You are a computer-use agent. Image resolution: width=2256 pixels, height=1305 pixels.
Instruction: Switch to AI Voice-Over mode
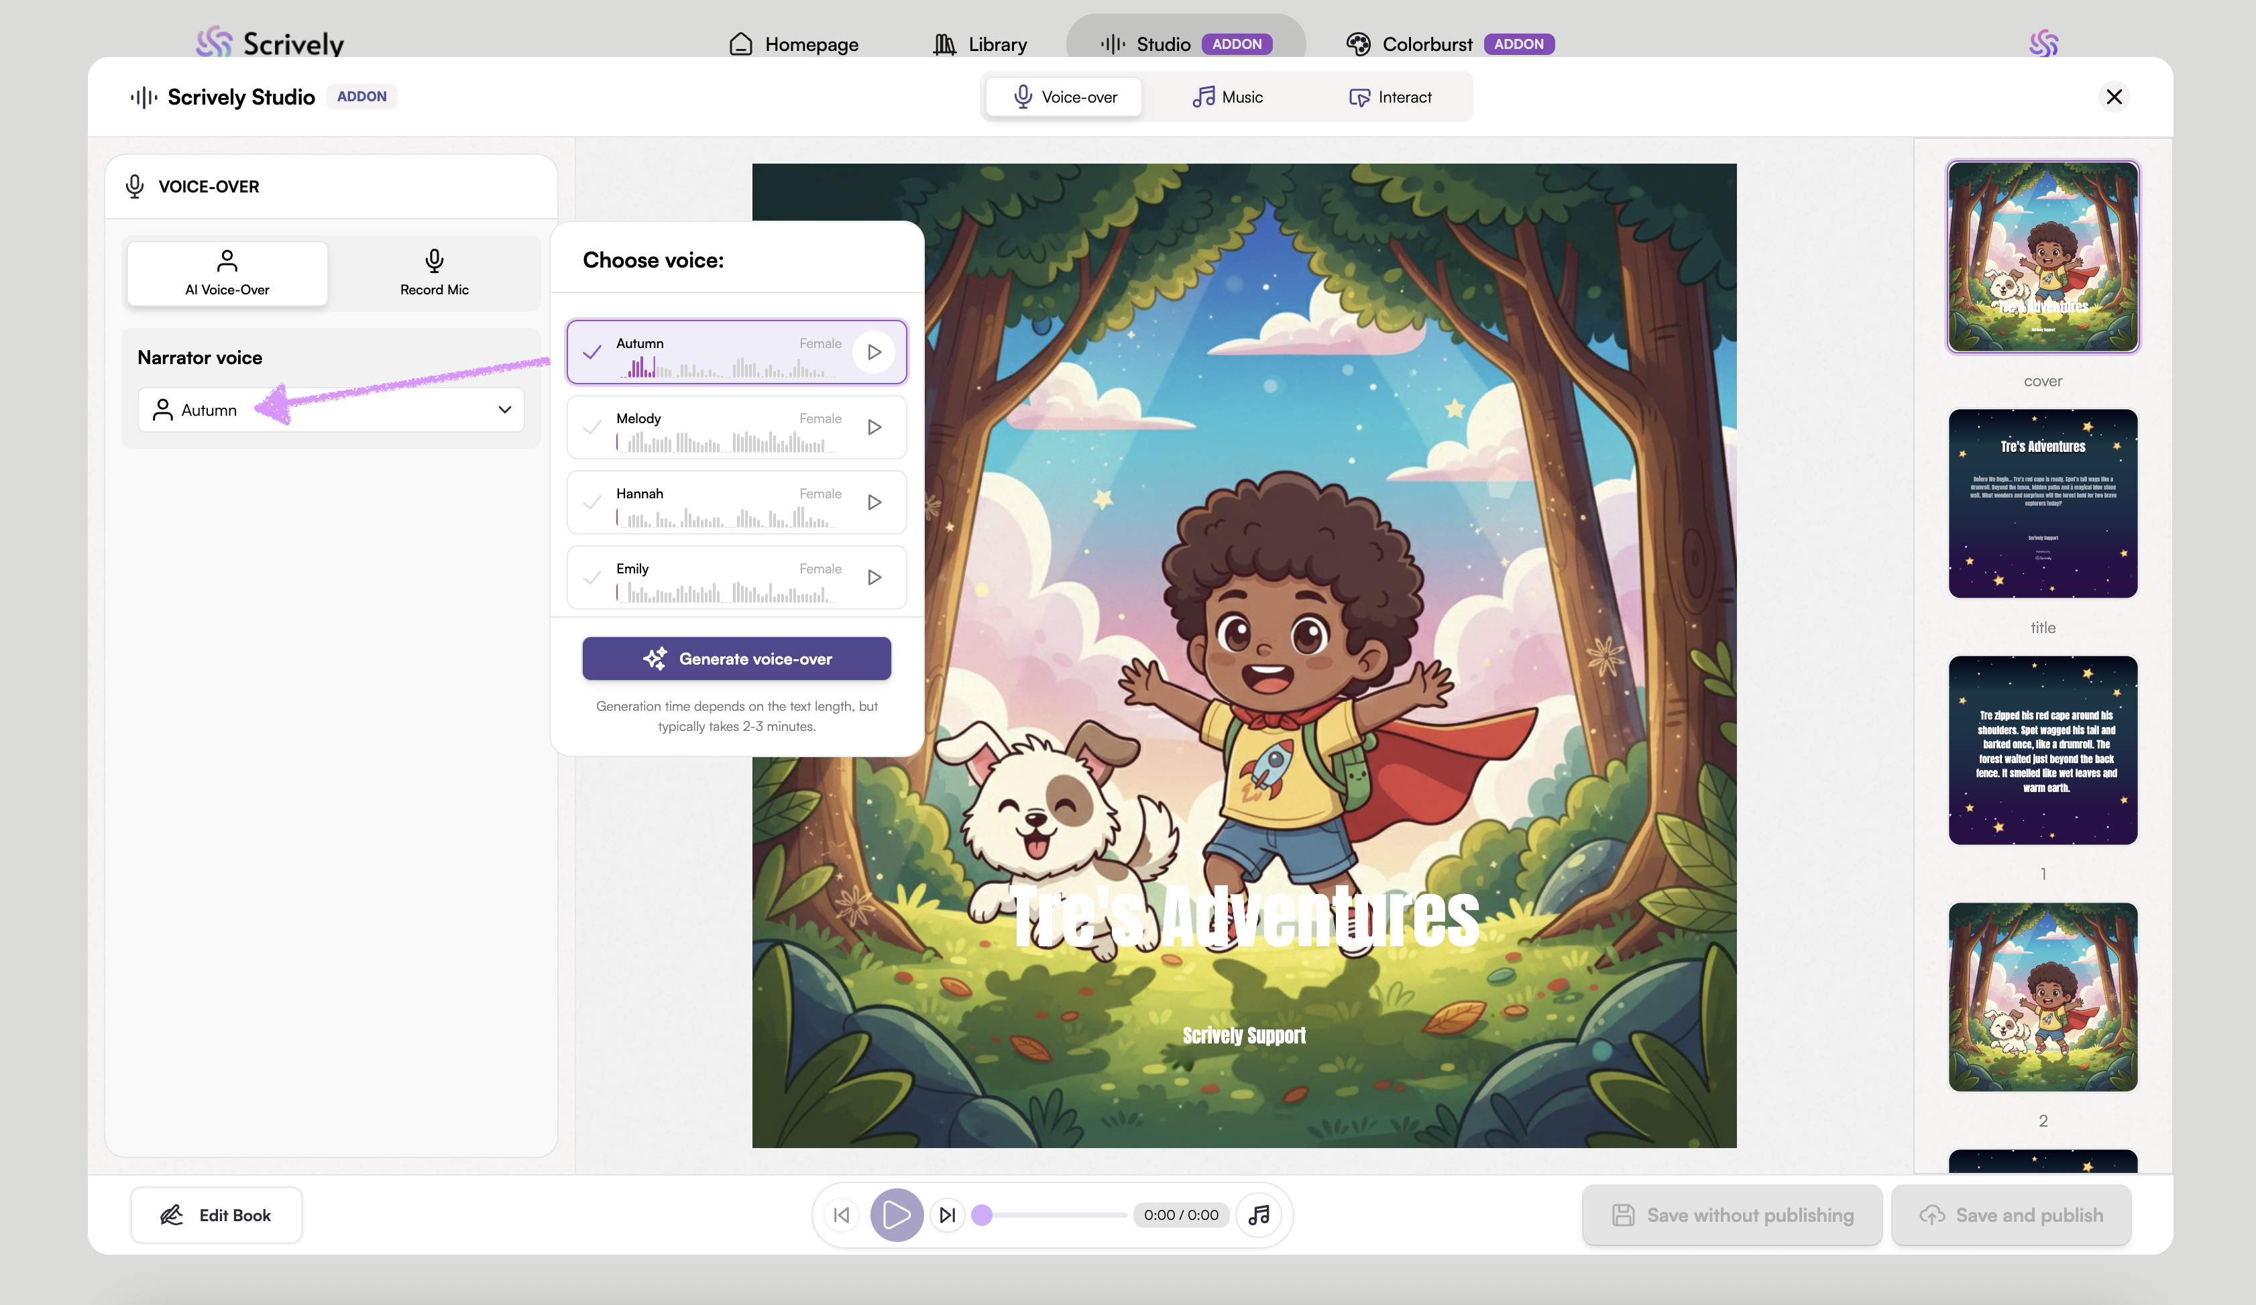click(x=227, y=273)
